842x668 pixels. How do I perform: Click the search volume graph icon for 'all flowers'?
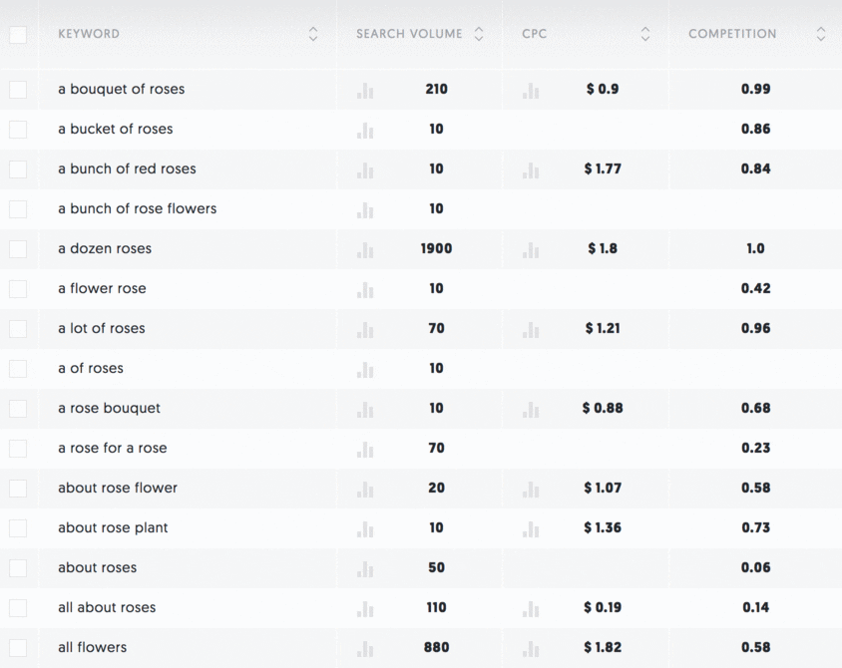point(365,647)
